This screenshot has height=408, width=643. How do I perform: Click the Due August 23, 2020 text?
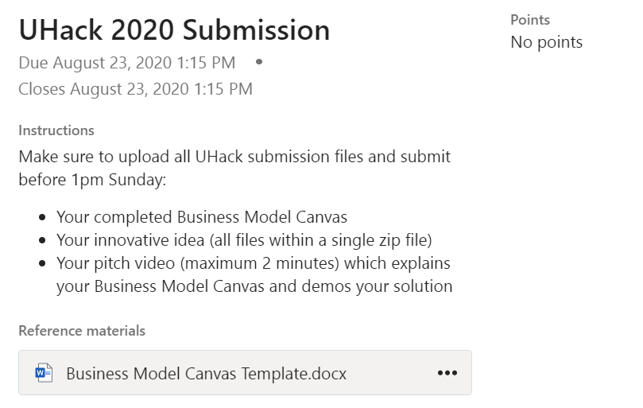(x=127, y=62)
